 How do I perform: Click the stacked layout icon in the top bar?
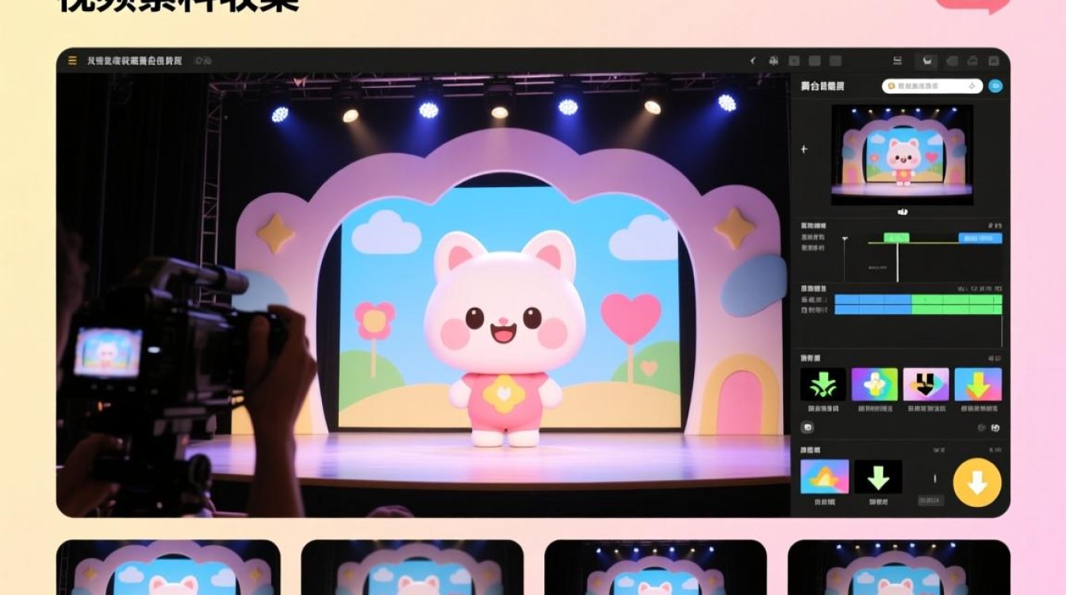[898, 61]
